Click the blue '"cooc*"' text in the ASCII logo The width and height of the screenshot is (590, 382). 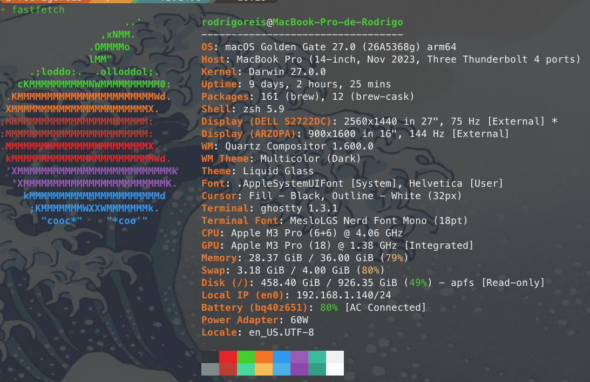(62, 221)
